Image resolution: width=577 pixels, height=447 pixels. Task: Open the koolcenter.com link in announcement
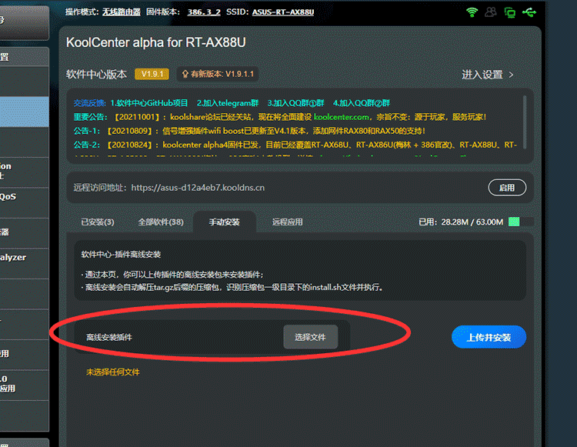(x=341, y=117)
